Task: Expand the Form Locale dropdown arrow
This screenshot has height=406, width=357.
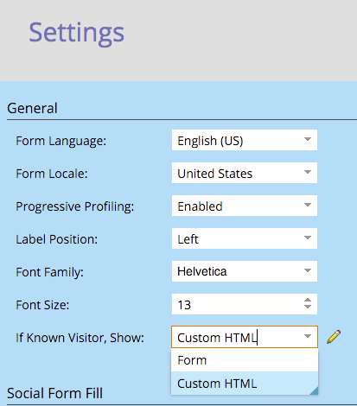Action: [x=308, y=173]
